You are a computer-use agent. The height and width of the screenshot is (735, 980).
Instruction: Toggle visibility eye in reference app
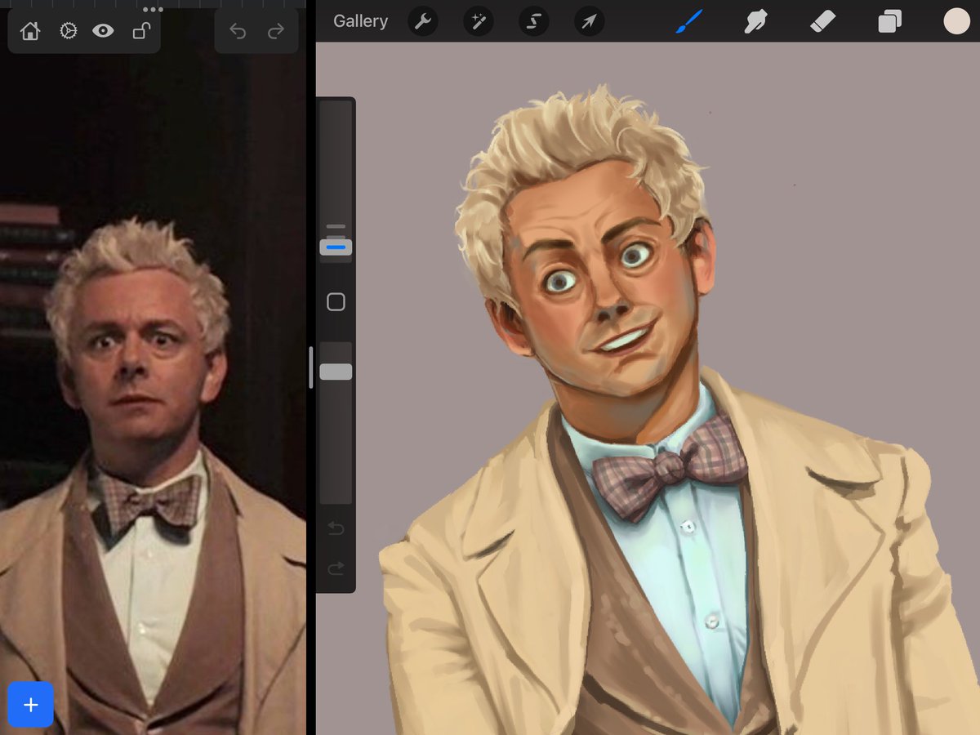[x=103, y=31]
